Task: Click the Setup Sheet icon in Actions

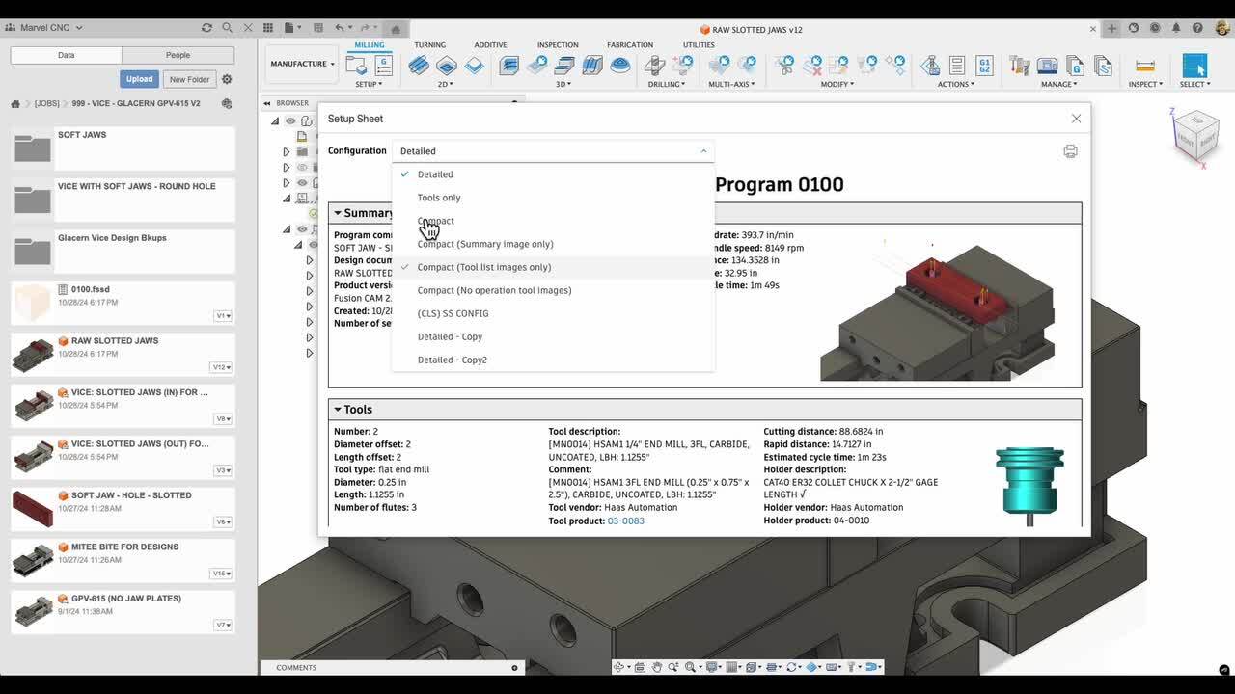Action: tap(957, 66)
